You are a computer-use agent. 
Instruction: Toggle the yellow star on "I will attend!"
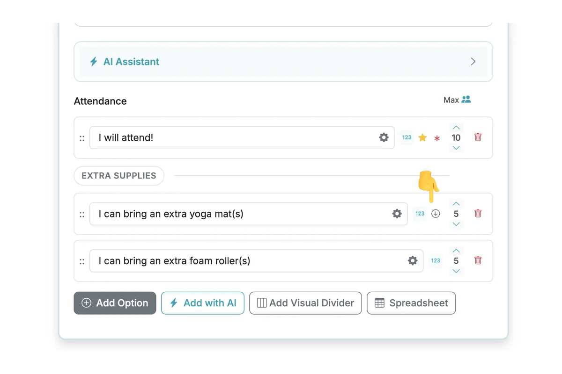pyautogui.click(x=422, y=137)
